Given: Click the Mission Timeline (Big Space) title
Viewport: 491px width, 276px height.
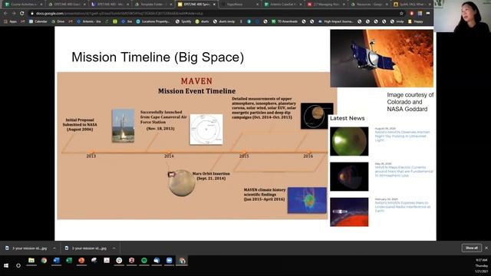Looking at the screenshot, I should [x=157, y=58].
